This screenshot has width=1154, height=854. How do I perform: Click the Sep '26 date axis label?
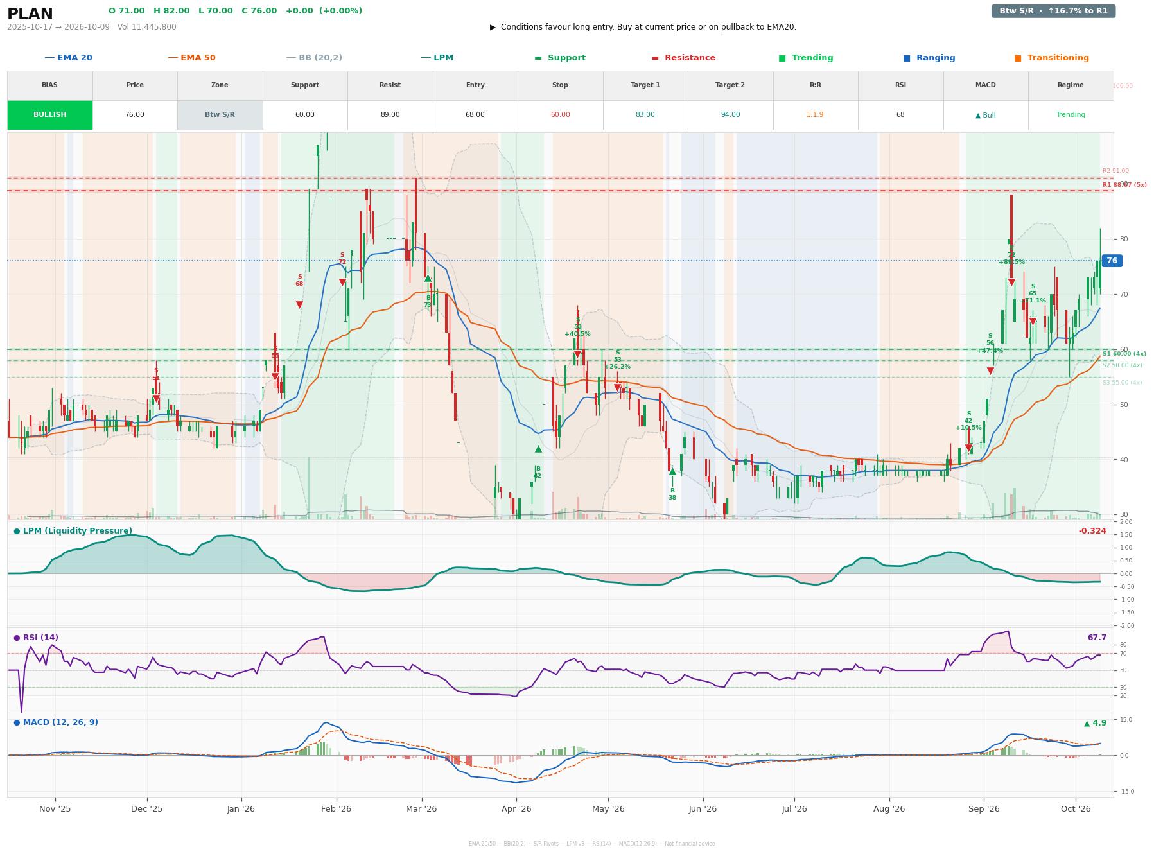coord(984,808)
